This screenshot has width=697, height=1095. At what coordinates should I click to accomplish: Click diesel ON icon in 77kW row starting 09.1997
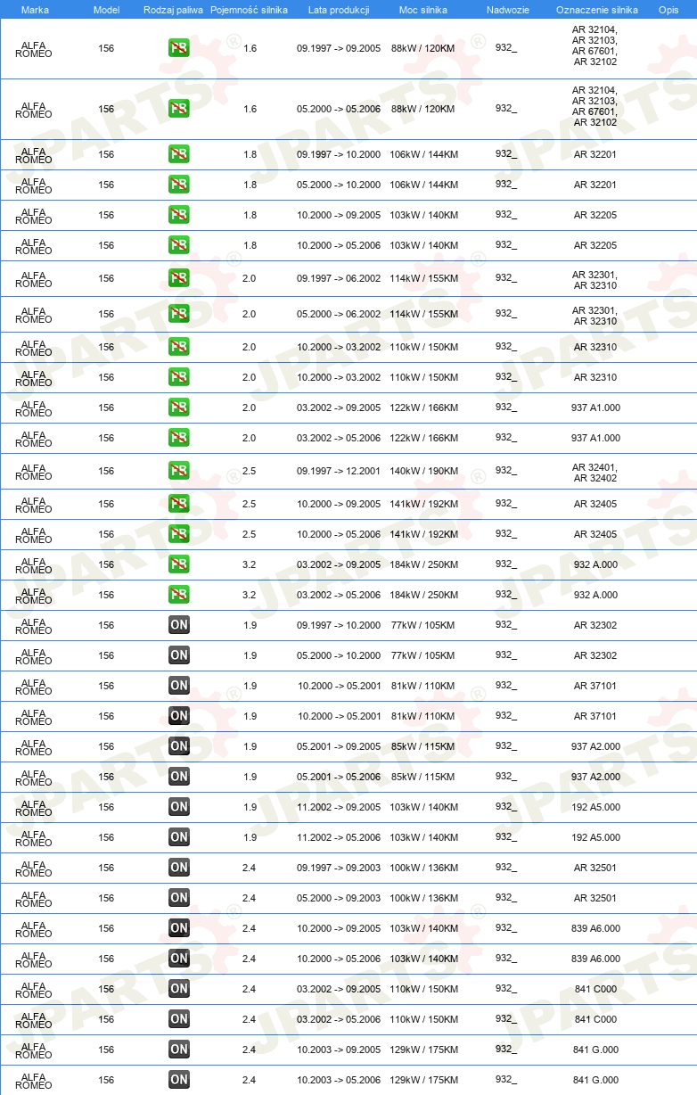[x=178, y=625]
